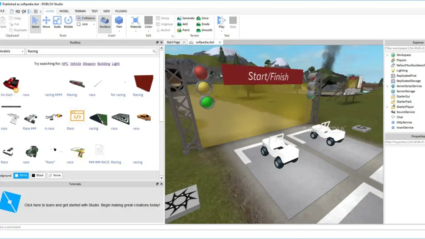425x239 pixels.
Task: Click the Undo icon in quick access bar
Action: pos(17,11)
